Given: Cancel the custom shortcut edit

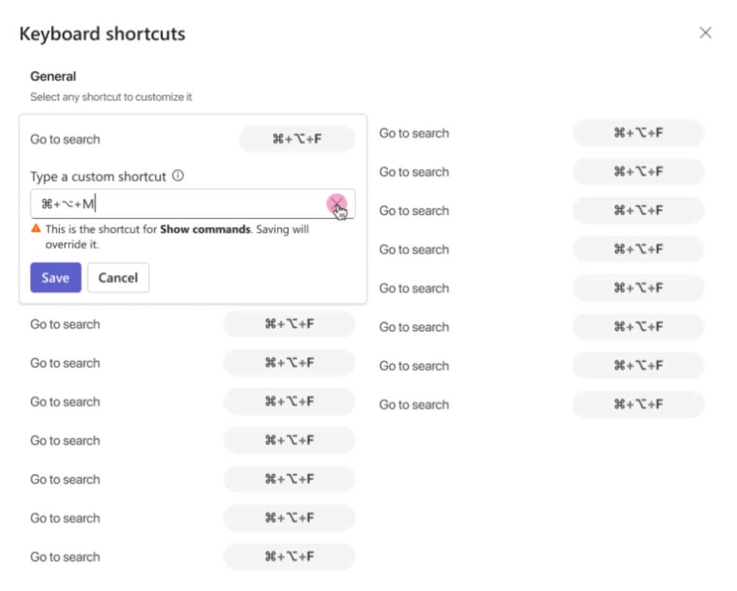Looking at the screenshot, I should [x=118, y=278].
